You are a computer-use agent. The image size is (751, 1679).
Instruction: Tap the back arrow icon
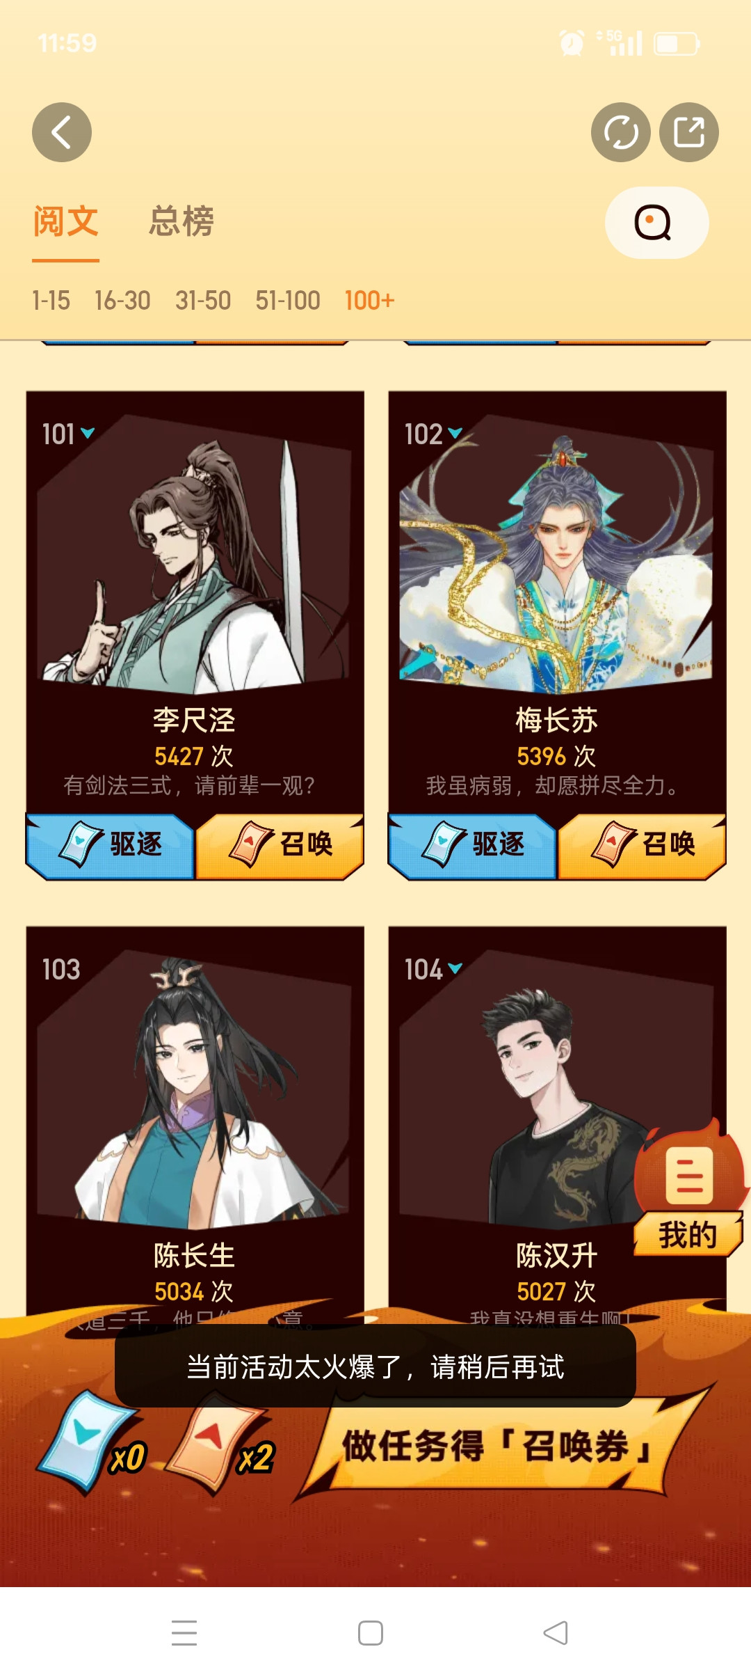click(x=62, y=132)
